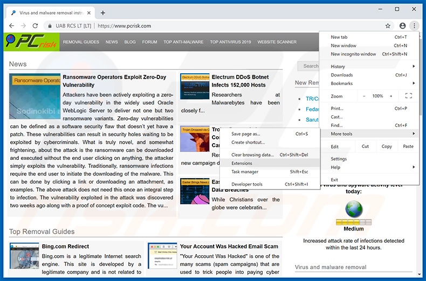Open Your Account Was Hacked Email Scam
Screen dimensions: 426x281
[229, 247]
